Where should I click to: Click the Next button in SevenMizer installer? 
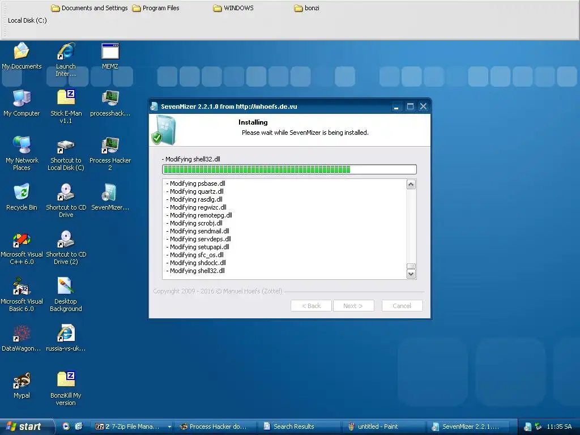click(x=353, y=305)
